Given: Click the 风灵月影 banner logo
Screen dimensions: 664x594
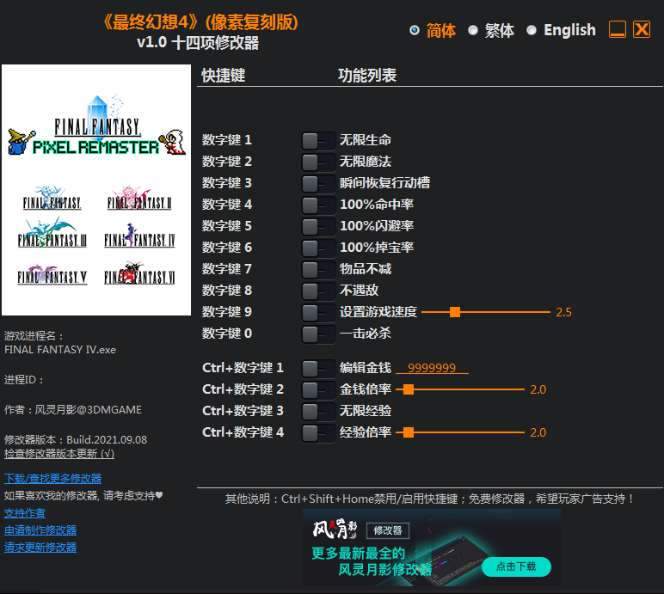Looking at the screenshot, I should [335, 530].
